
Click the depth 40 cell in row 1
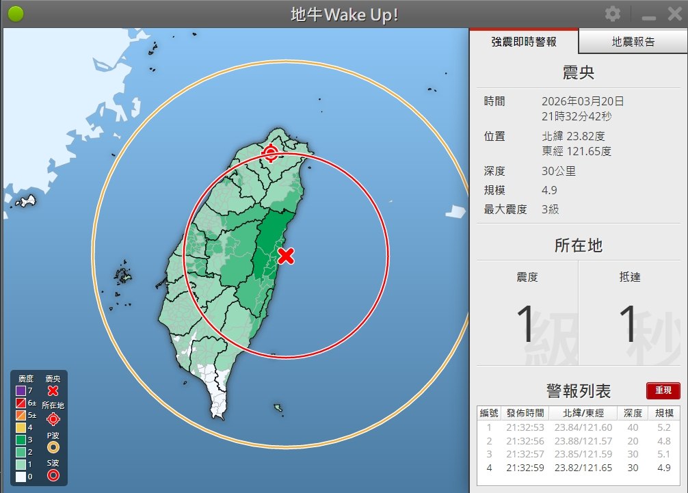[633, 427]
